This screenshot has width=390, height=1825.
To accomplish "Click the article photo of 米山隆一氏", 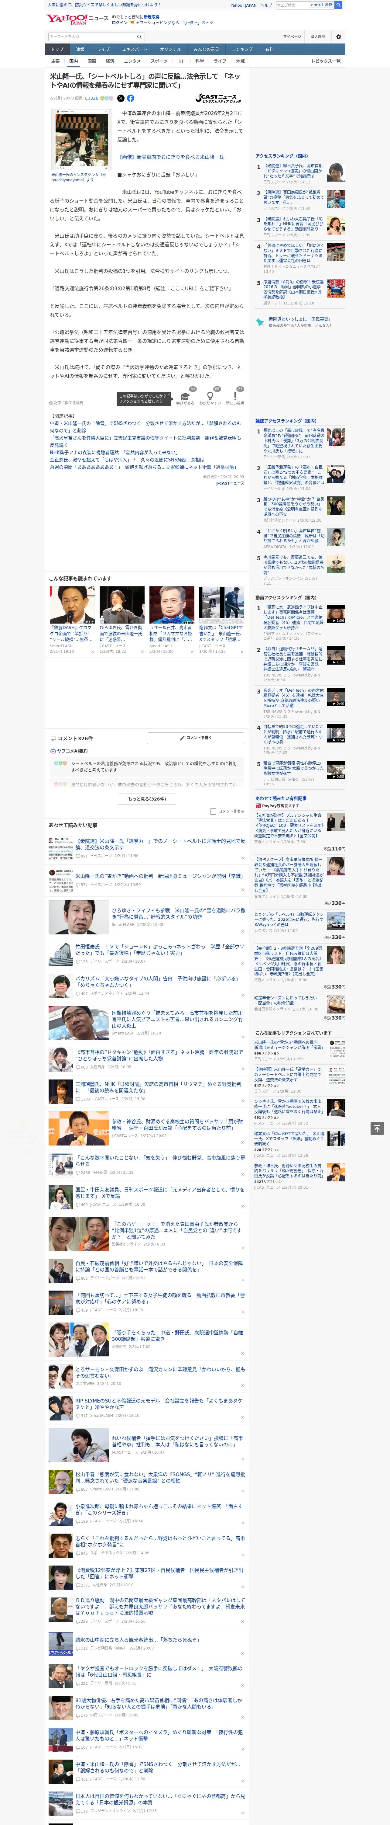I will [81, 139].
